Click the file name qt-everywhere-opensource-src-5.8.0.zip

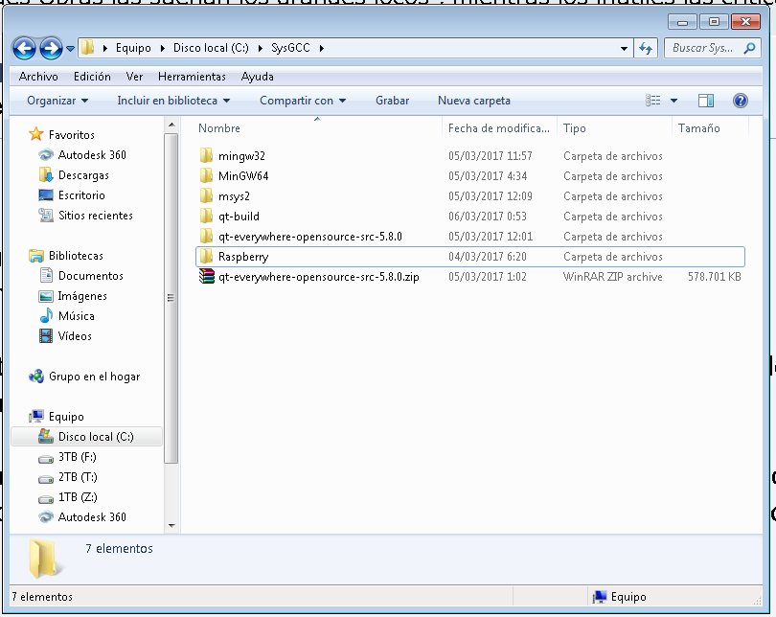(319, 277)
